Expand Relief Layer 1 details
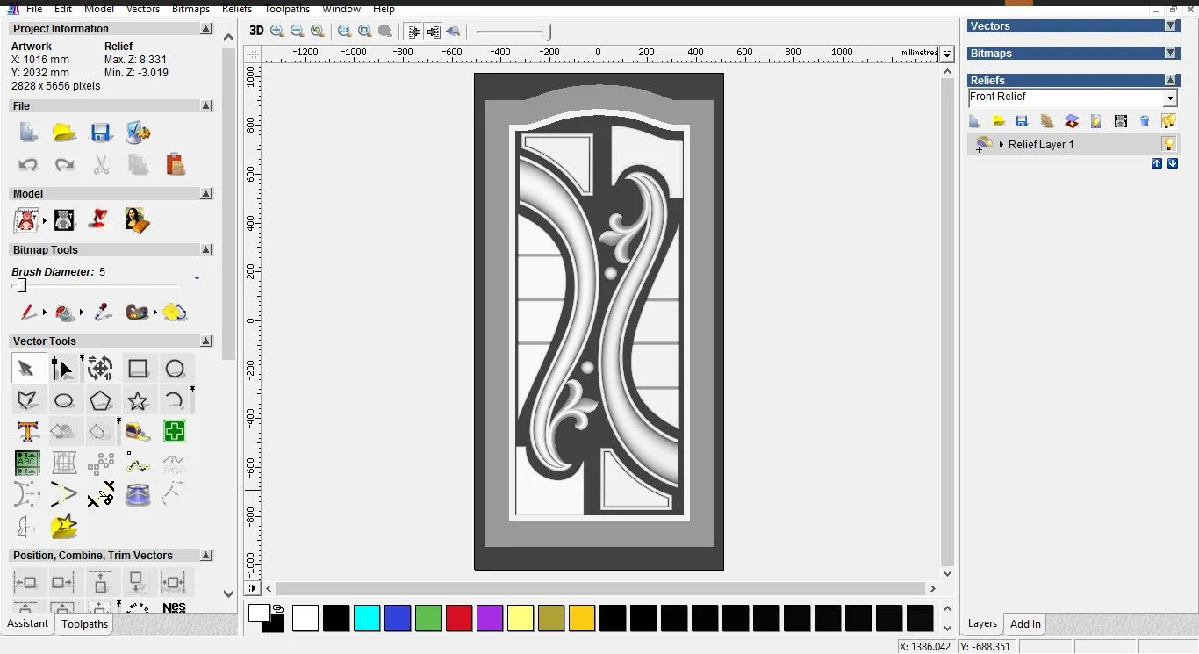Image resolution: width=1199 pixels, height=654 pixels. [x=1002, y=144]
